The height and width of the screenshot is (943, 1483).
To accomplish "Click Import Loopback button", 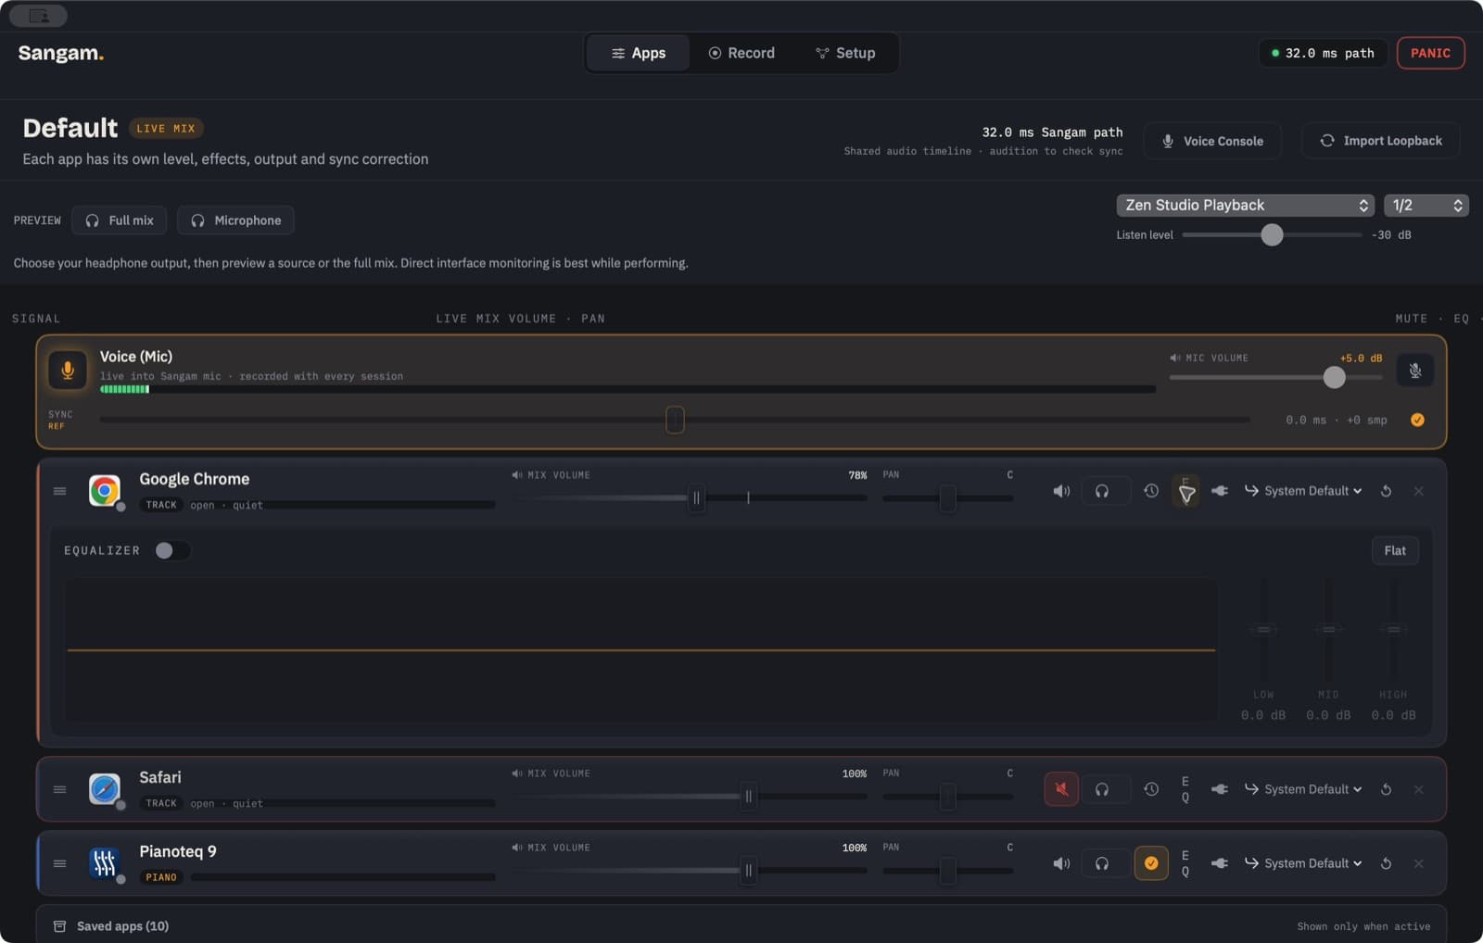I will coord(1381,141).
